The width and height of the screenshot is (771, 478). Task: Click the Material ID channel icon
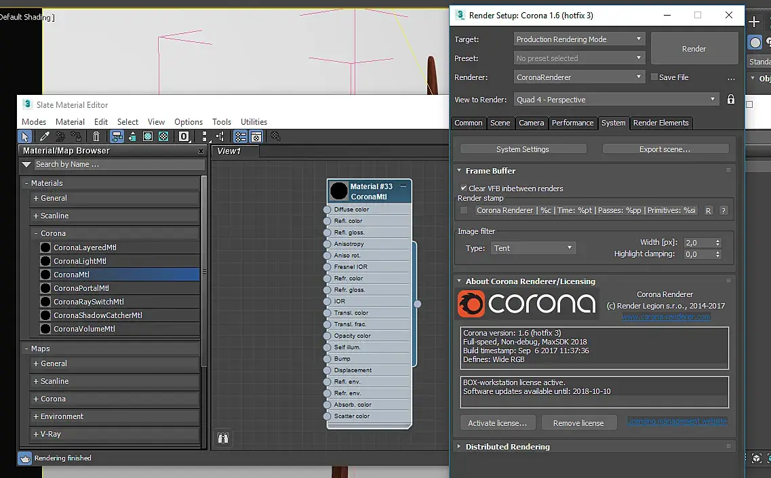(184, 136)
